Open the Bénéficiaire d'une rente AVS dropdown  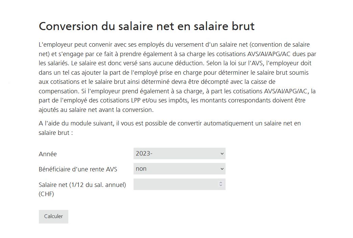pyautogui.click(x=179, y=168)
